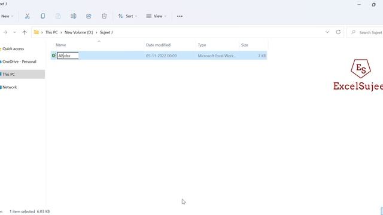Open the Sort dropdown menu
The height and width of the screenshot is (215, 383).
pyautogui.click(x=127, y=16)
